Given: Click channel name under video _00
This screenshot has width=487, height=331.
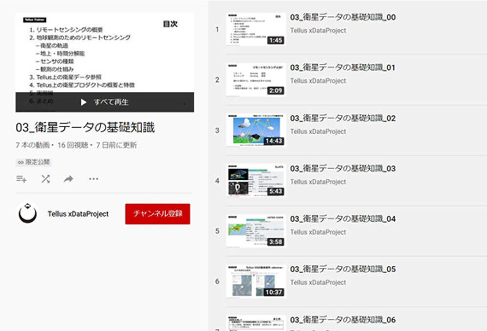Looking at the screenshot, I should coord(318,30).
